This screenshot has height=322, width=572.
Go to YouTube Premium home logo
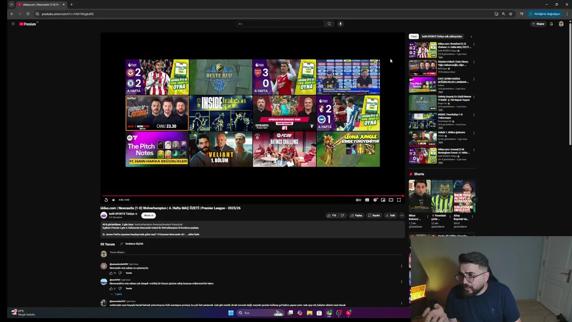[28, 24]
